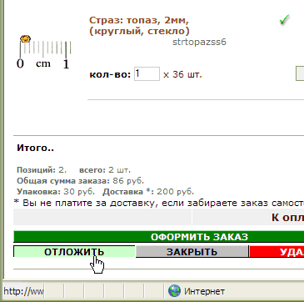The height and width of the screenshot is (302, 304).
Task: Open the Страз: топаз, 2мм product link
Action: [139, 26]
